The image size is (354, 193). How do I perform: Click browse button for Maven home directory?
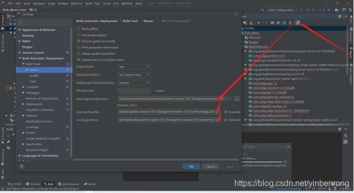(237, 99)
